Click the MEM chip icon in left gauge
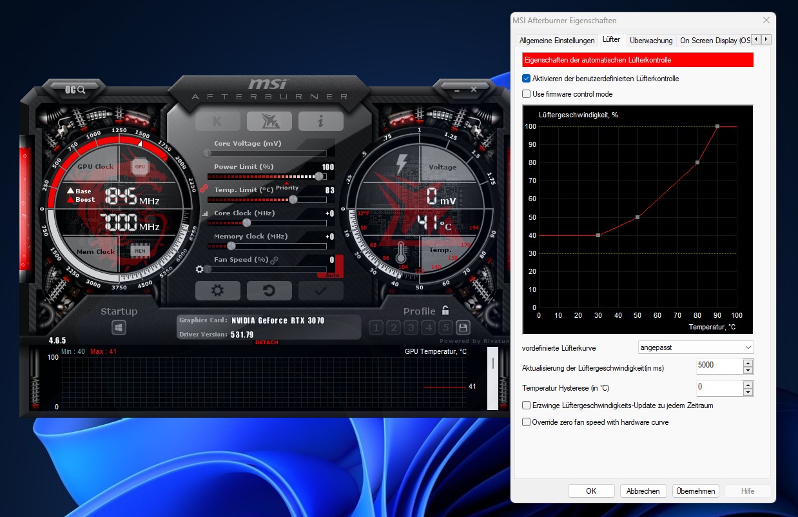Screen dimensions: 798x517 [x=140, y=250]
